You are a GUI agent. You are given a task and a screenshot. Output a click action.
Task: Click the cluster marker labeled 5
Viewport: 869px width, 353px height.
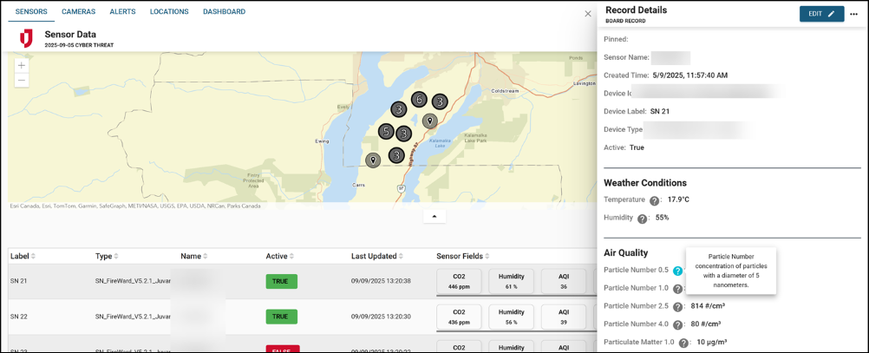pos(386,132)
